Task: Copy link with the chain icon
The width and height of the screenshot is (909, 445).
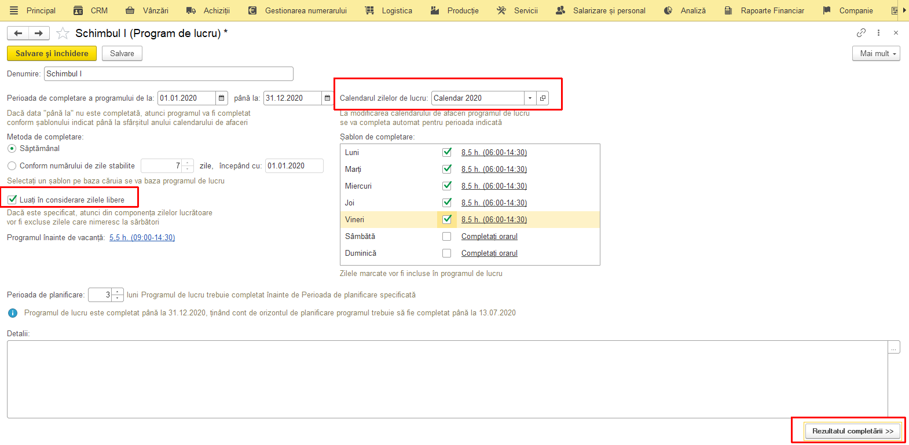Action: point(862,33)
